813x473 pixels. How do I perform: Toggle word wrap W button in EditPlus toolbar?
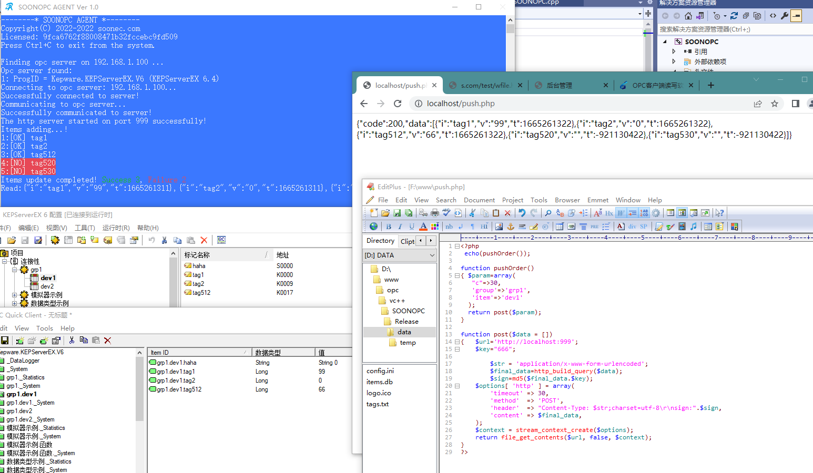[x=621, y=213]
